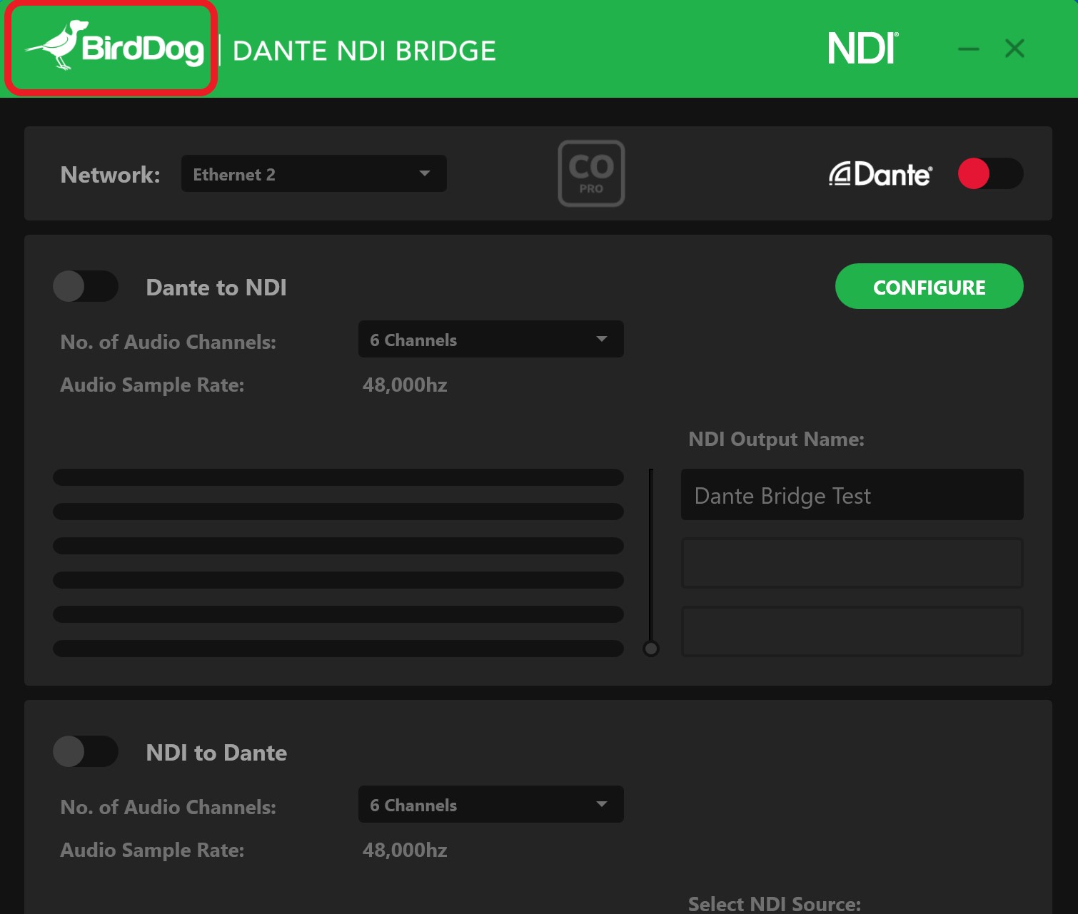Minimize the Dante NDI Bridge window

click(x=969, y=49)
